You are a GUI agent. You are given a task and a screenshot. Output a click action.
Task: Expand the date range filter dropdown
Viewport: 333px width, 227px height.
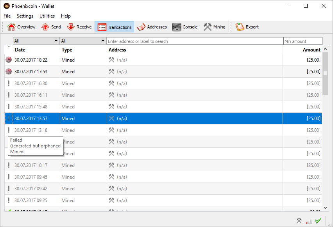click(36, 41)
